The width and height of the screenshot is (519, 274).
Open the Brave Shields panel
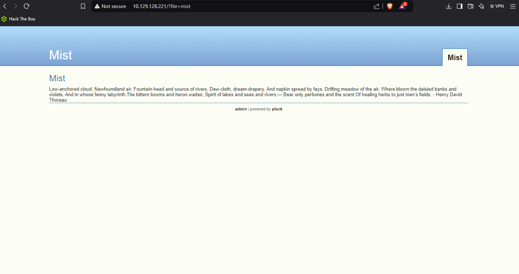[389, 6]
